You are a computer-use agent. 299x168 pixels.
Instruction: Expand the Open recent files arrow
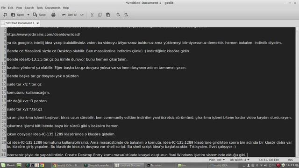click(28, 14)
